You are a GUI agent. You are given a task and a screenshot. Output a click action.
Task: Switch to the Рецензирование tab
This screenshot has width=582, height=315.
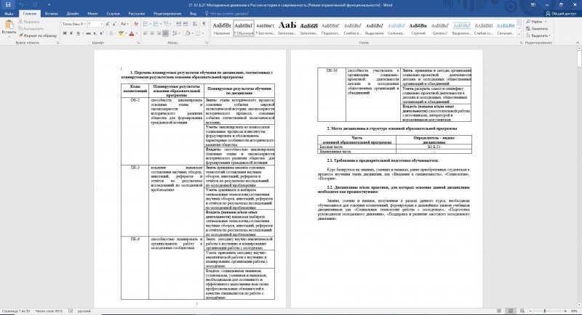(x=167, y=14)
